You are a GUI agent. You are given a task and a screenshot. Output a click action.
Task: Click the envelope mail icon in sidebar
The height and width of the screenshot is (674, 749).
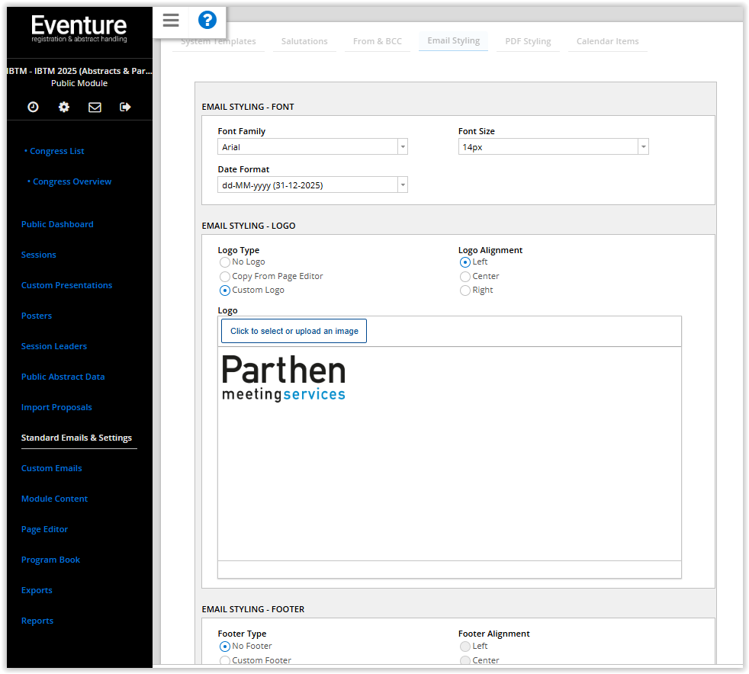95,107
